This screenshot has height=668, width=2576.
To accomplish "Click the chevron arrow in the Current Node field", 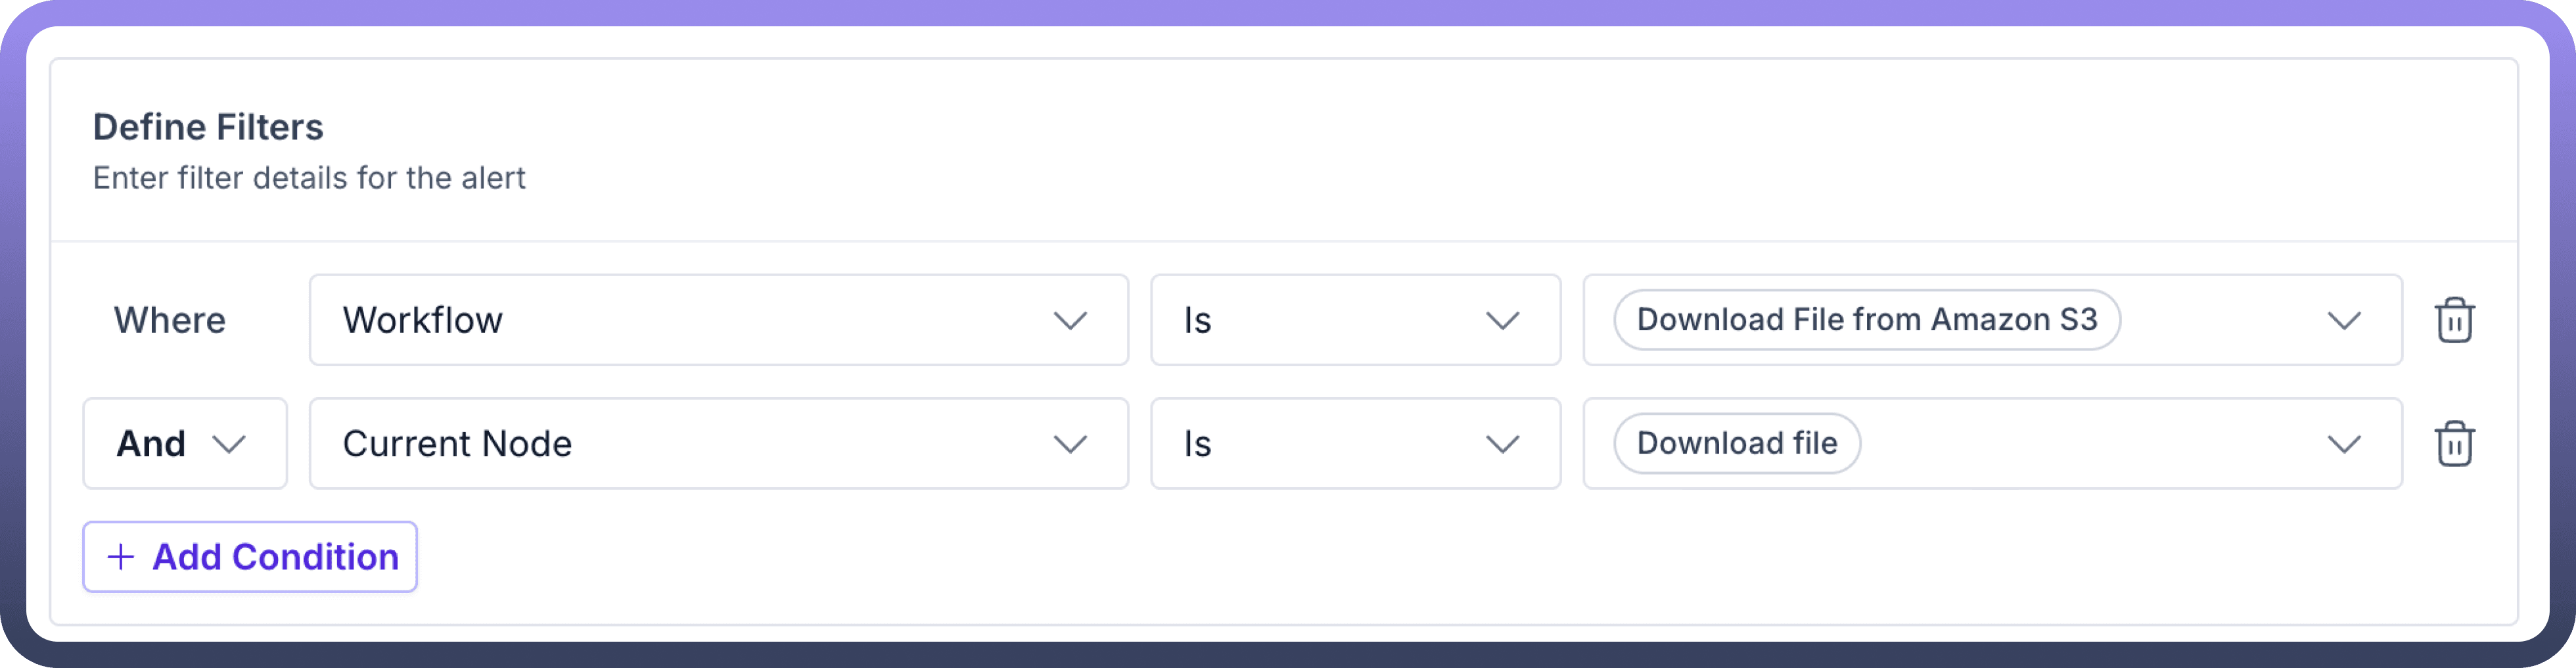I will (x=1069, y=444).
